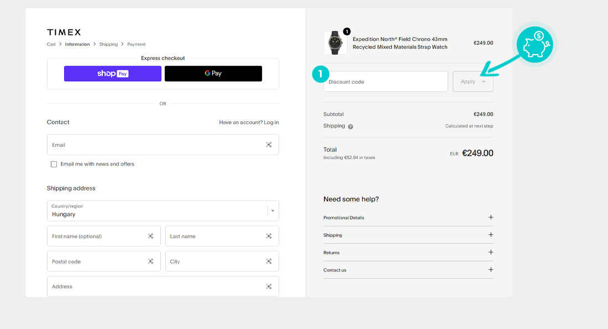Click the autofill icon in City field
Screen dimensions: 608x329
tap(269, 262)
